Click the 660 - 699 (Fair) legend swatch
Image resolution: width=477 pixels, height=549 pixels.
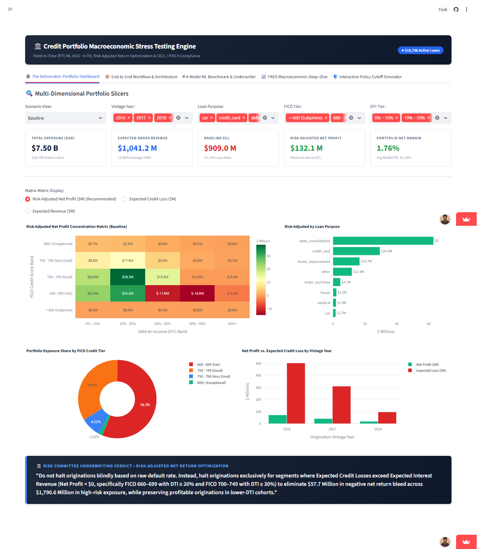(x=191, y=364)
